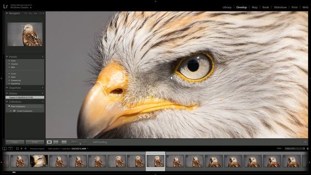Toggle the right panel group visibility
This screenshot has width=311, height=175.
coord(310,78)
